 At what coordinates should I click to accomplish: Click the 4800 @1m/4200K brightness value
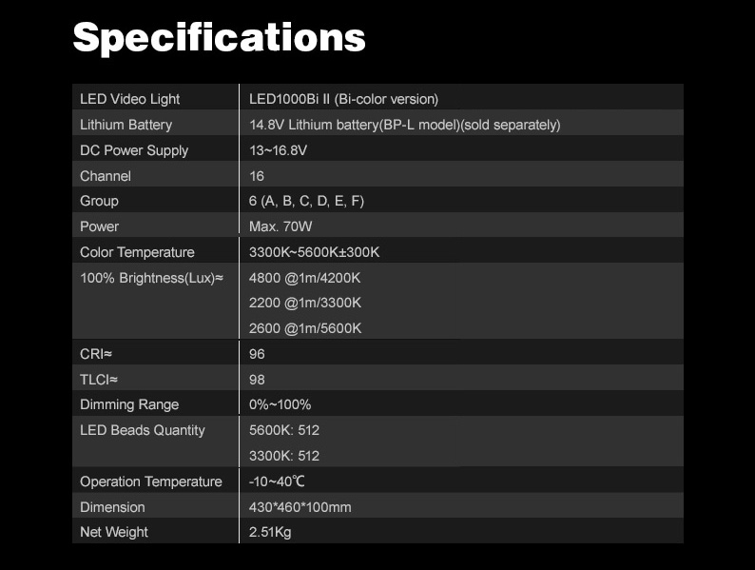304,278
